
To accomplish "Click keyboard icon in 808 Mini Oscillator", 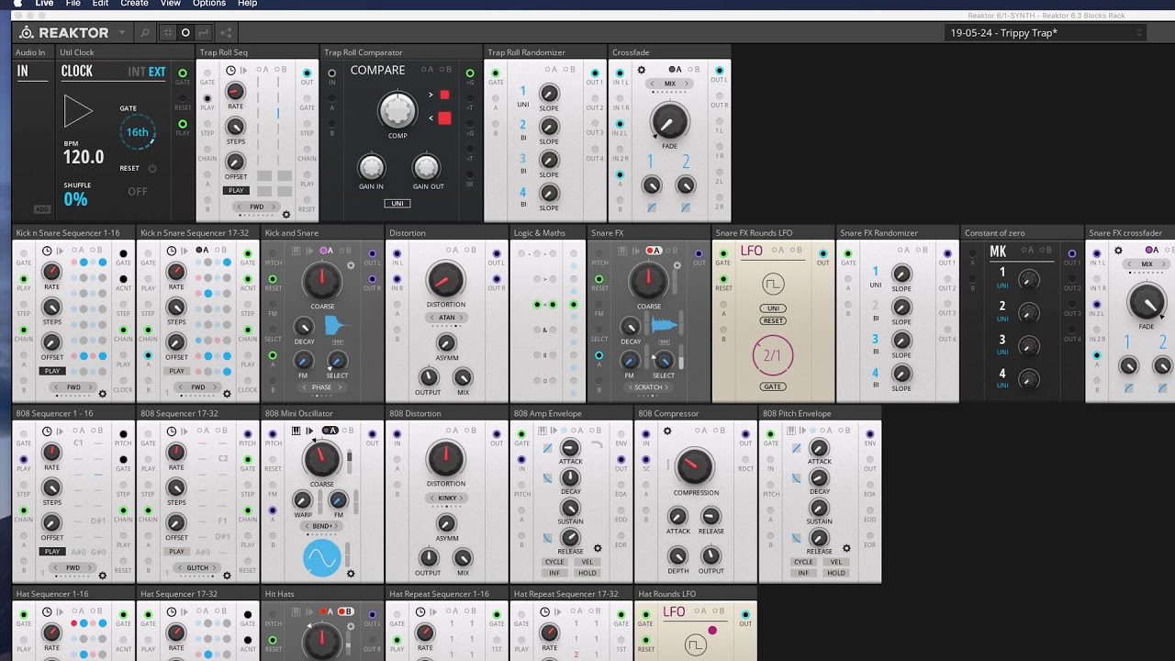I will [297, 431].
